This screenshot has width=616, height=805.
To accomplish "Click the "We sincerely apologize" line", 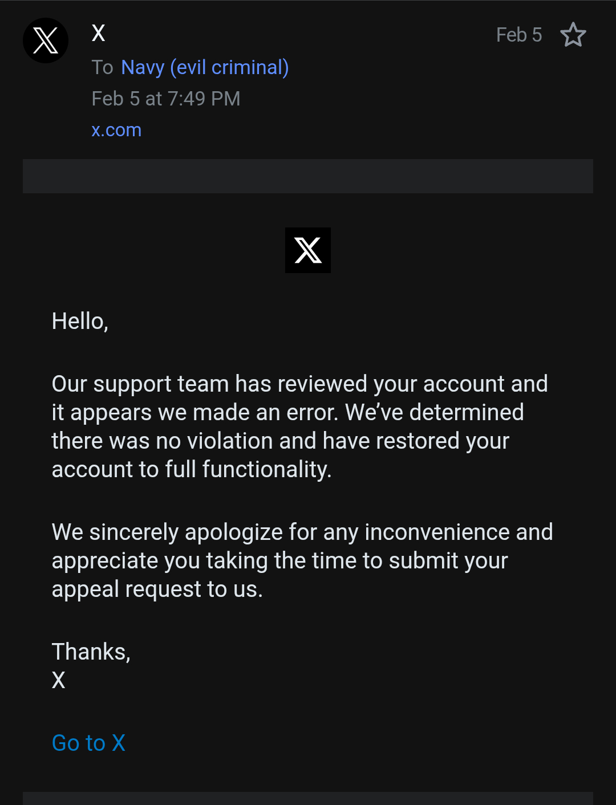I will click(302, 532).
